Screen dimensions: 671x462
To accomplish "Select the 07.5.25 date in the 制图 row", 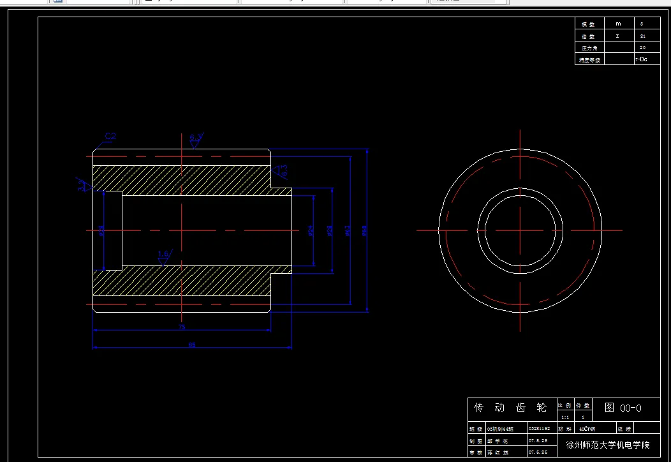I will click(538, 440).
